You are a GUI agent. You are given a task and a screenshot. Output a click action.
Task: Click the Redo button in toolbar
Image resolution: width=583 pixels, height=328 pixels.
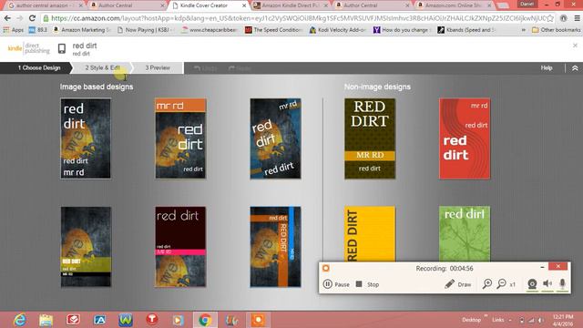click(x=240, y=68)
